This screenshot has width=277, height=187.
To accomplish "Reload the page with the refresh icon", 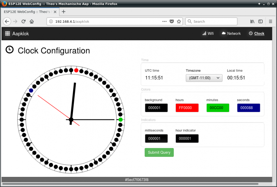I will coord(23,22).
